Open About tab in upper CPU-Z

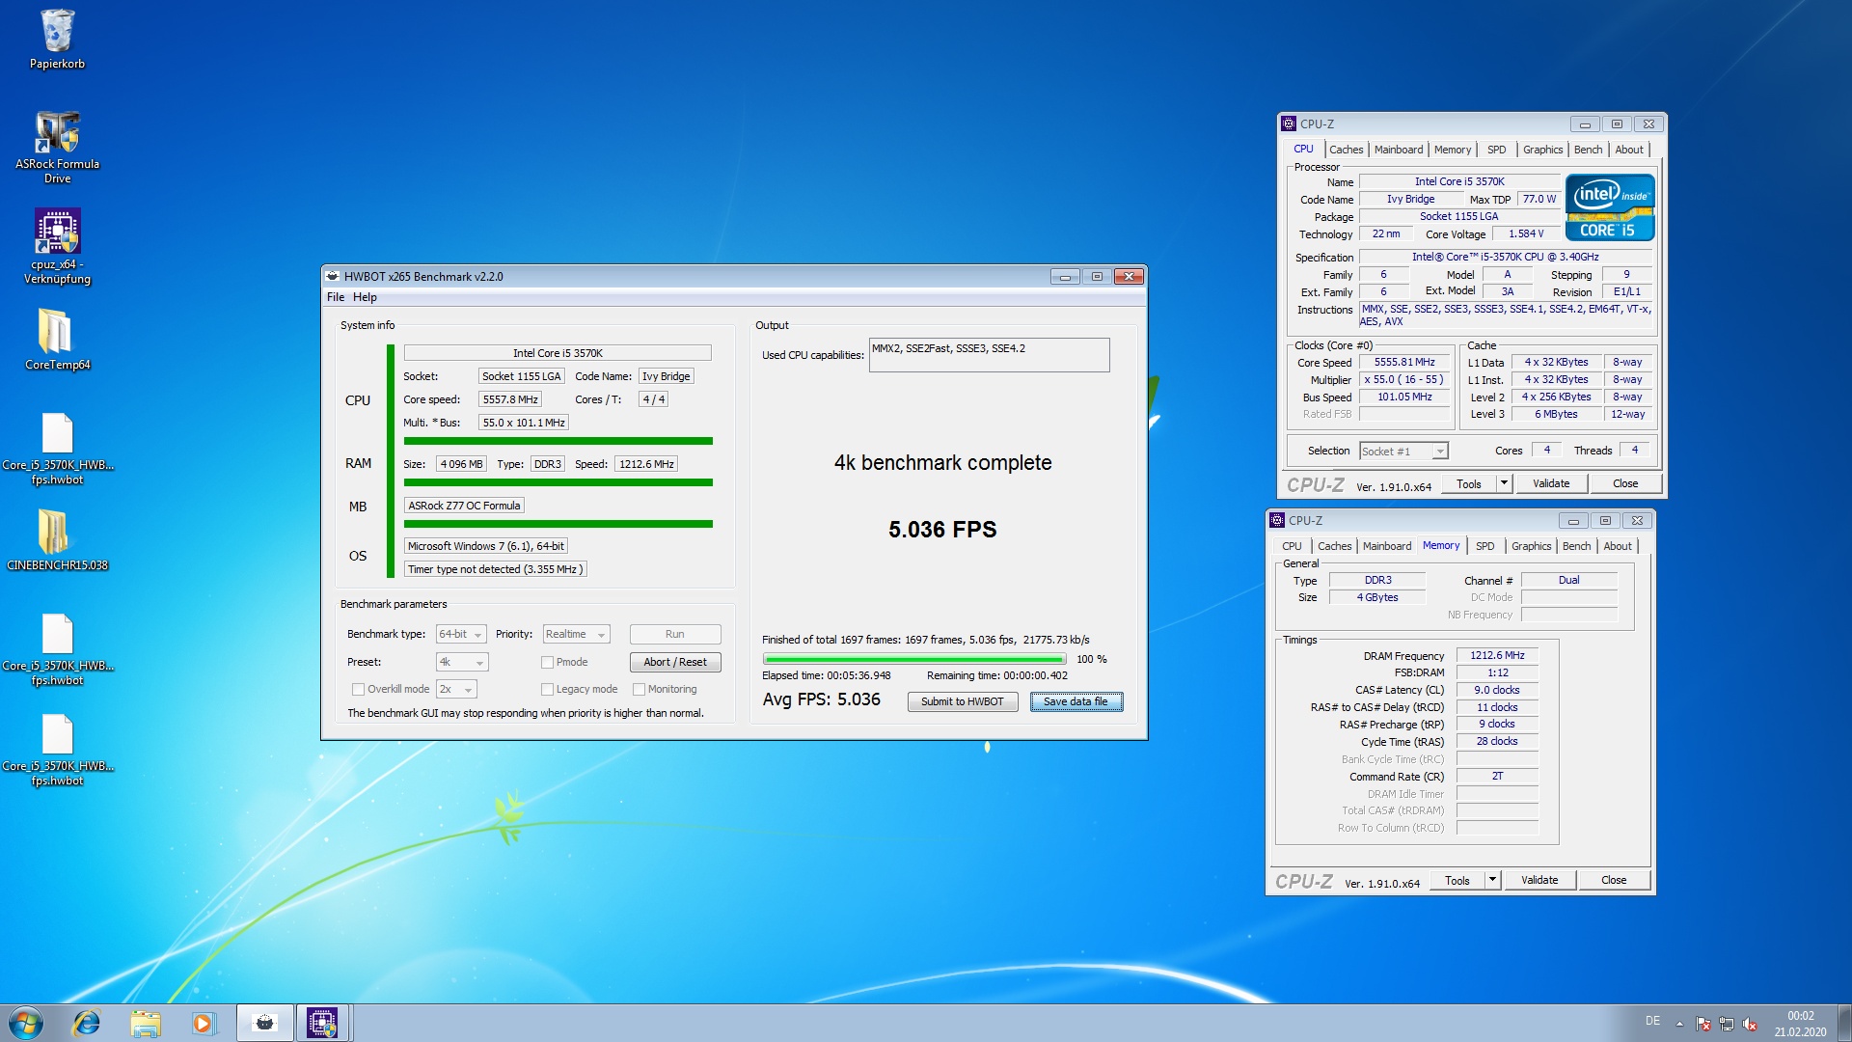coord(1629,150)
